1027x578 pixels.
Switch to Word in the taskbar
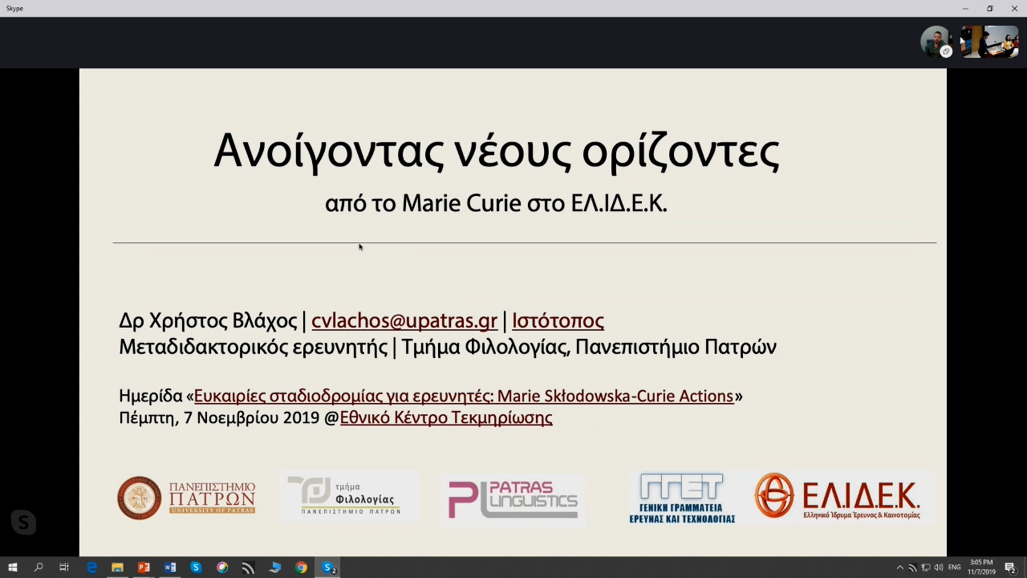(x=170, y=568)
